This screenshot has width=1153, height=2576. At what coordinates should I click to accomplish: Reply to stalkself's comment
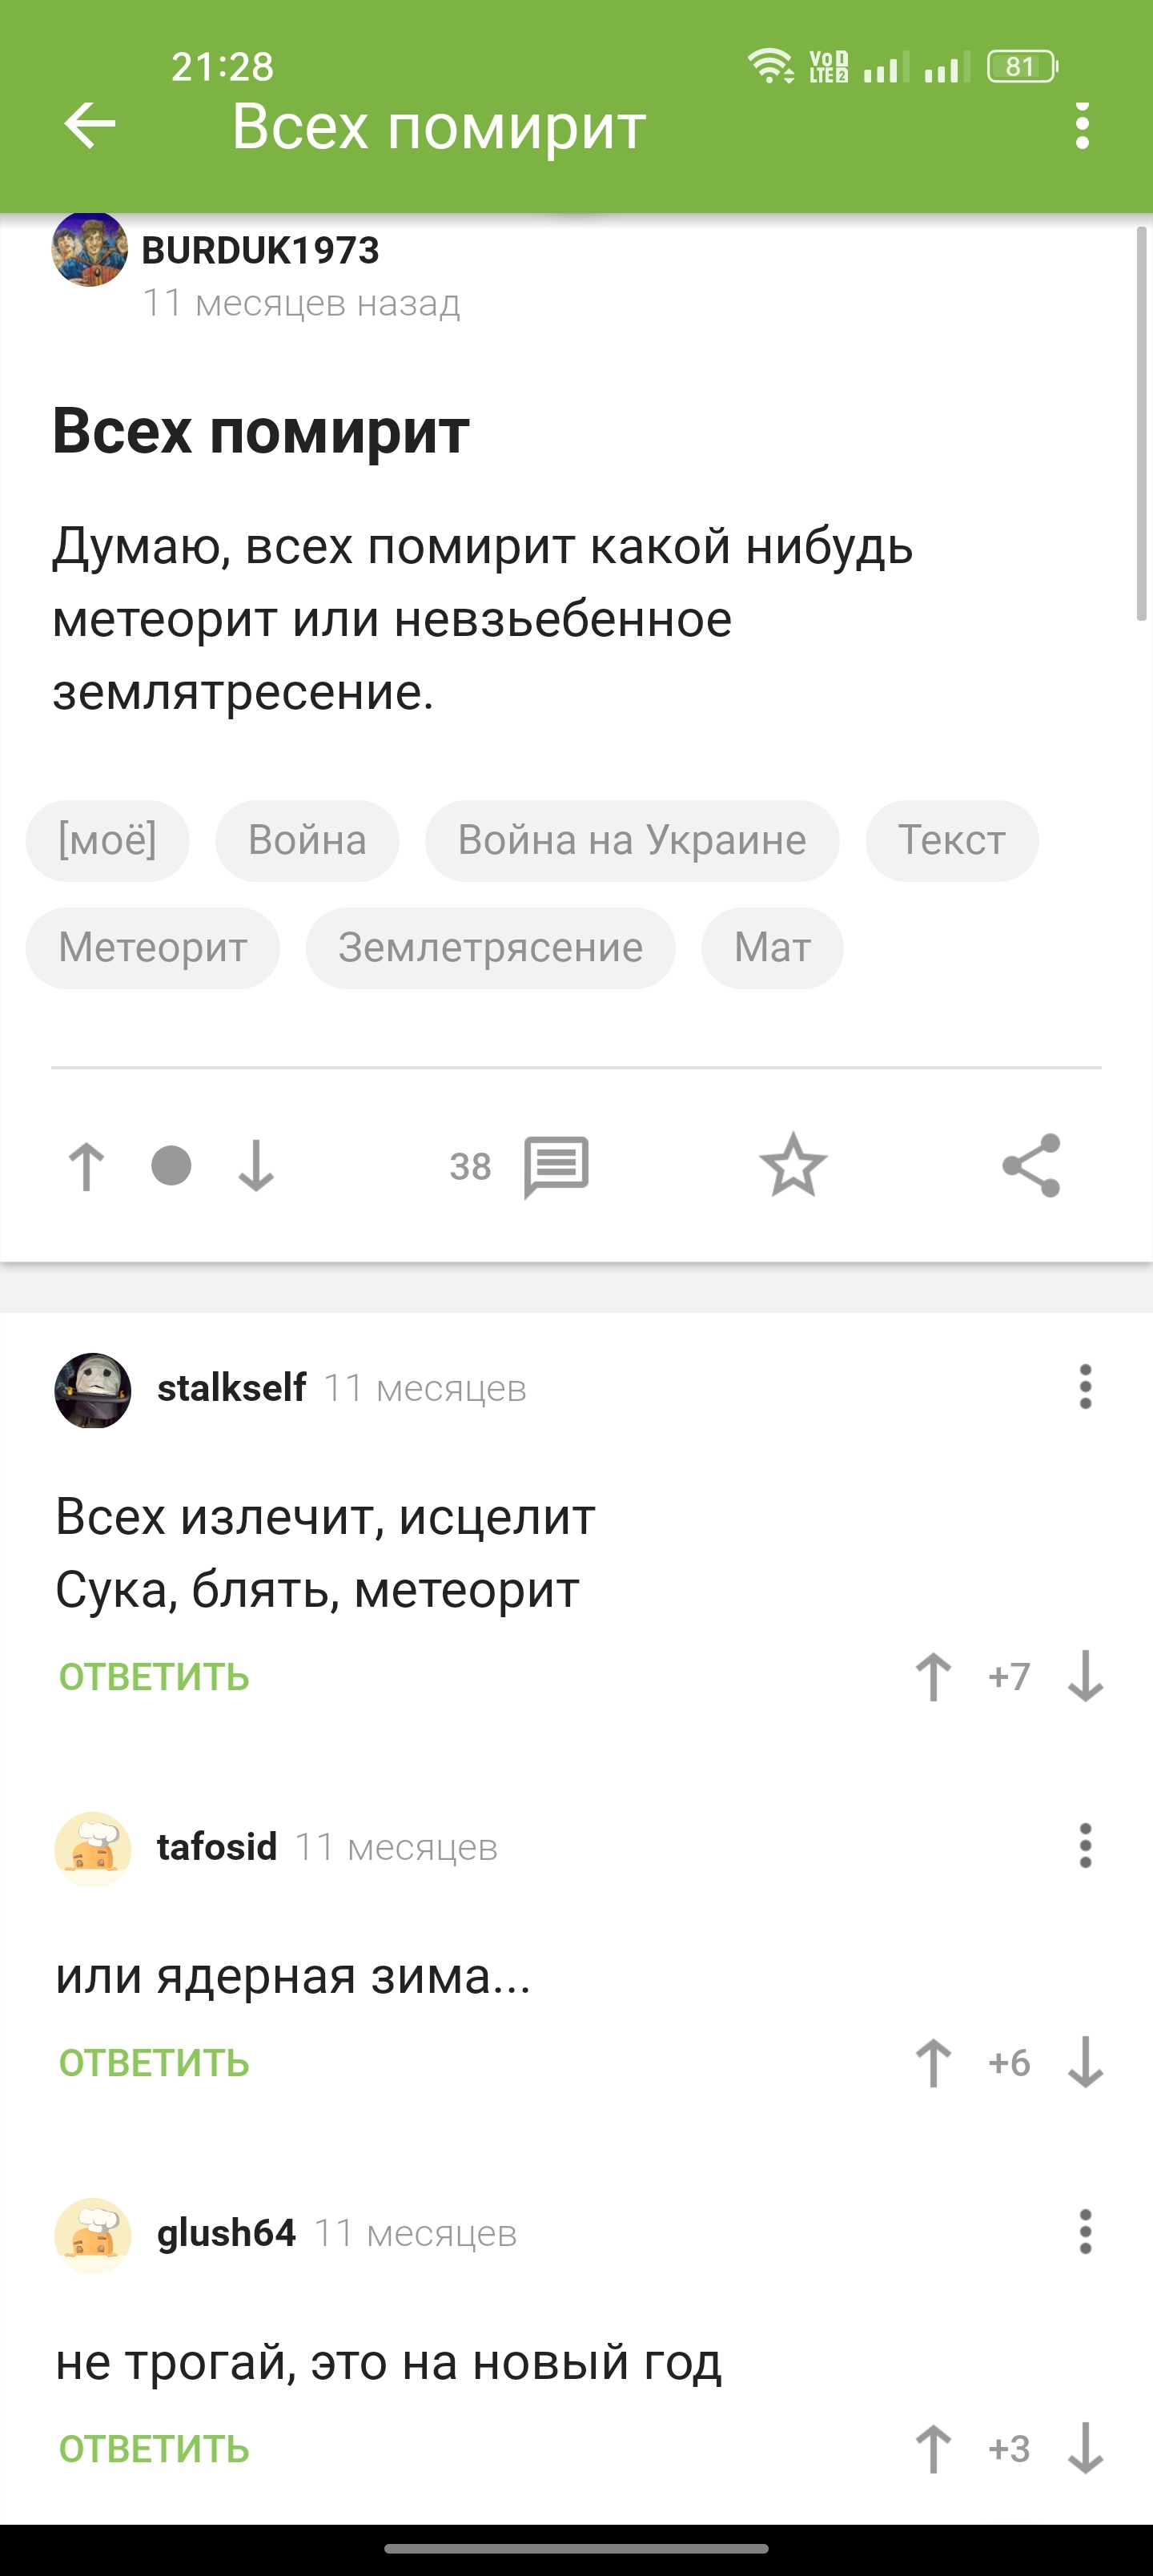pyautogui.click(x=154, y=1676)
